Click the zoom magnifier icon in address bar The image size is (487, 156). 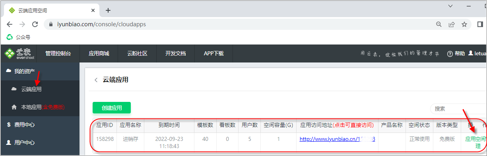439,24
